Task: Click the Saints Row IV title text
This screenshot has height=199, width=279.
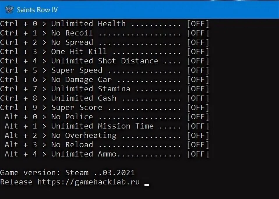Action: (x=37, y=10)
